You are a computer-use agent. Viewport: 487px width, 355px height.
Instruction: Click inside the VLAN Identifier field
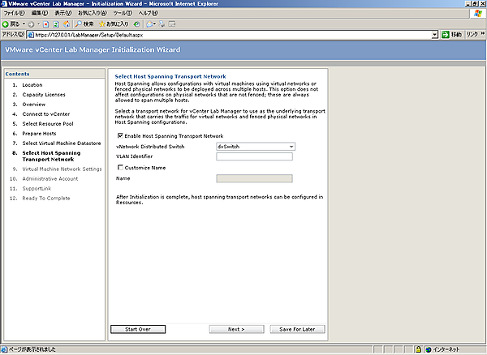coord(254,156)
